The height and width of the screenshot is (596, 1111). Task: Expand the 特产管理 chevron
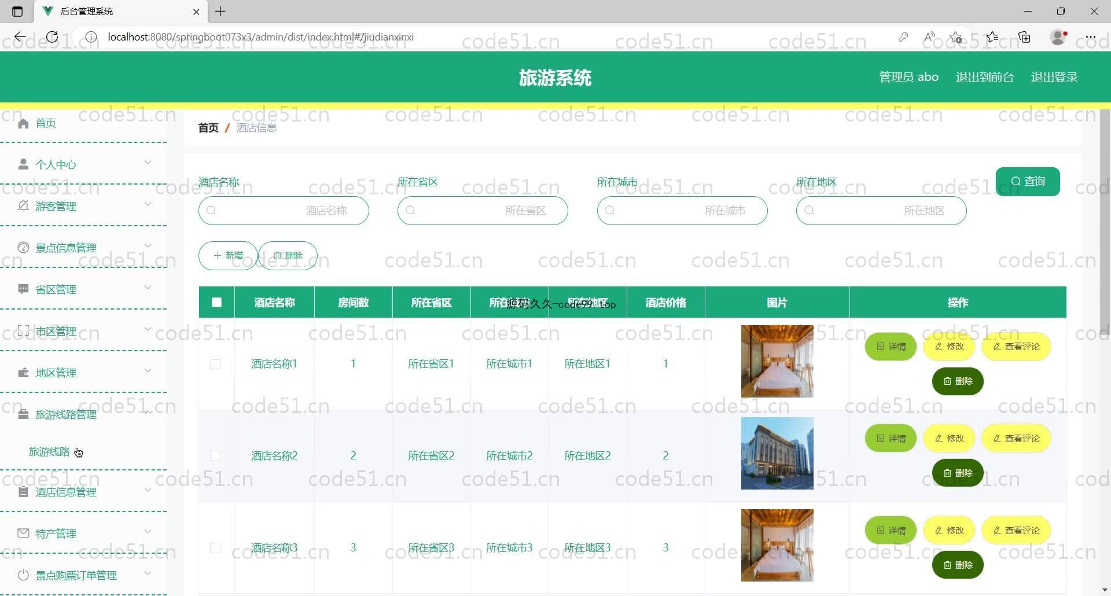point(148,532)
